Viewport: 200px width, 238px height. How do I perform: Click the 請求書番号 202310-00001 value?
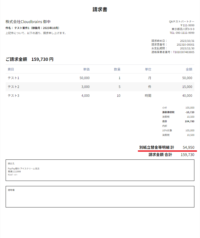click(186, 44)
